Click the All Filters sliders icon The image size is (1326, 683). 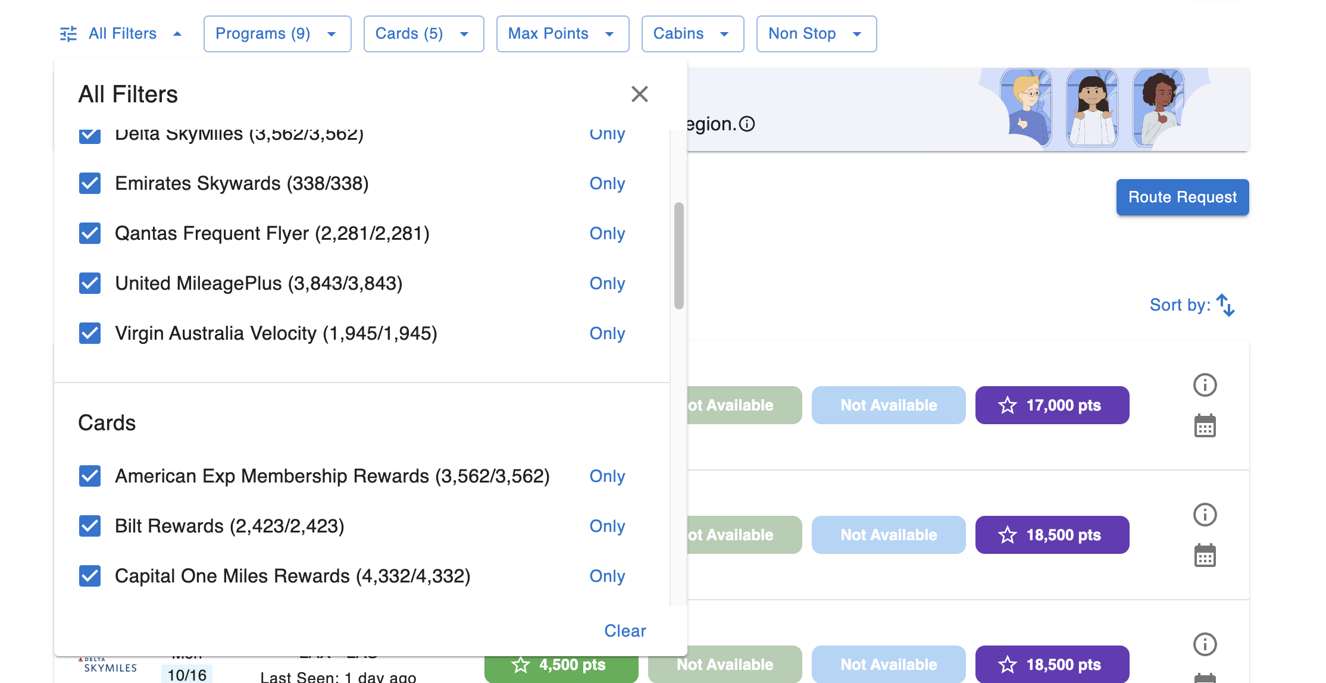[x=67, y=34]
